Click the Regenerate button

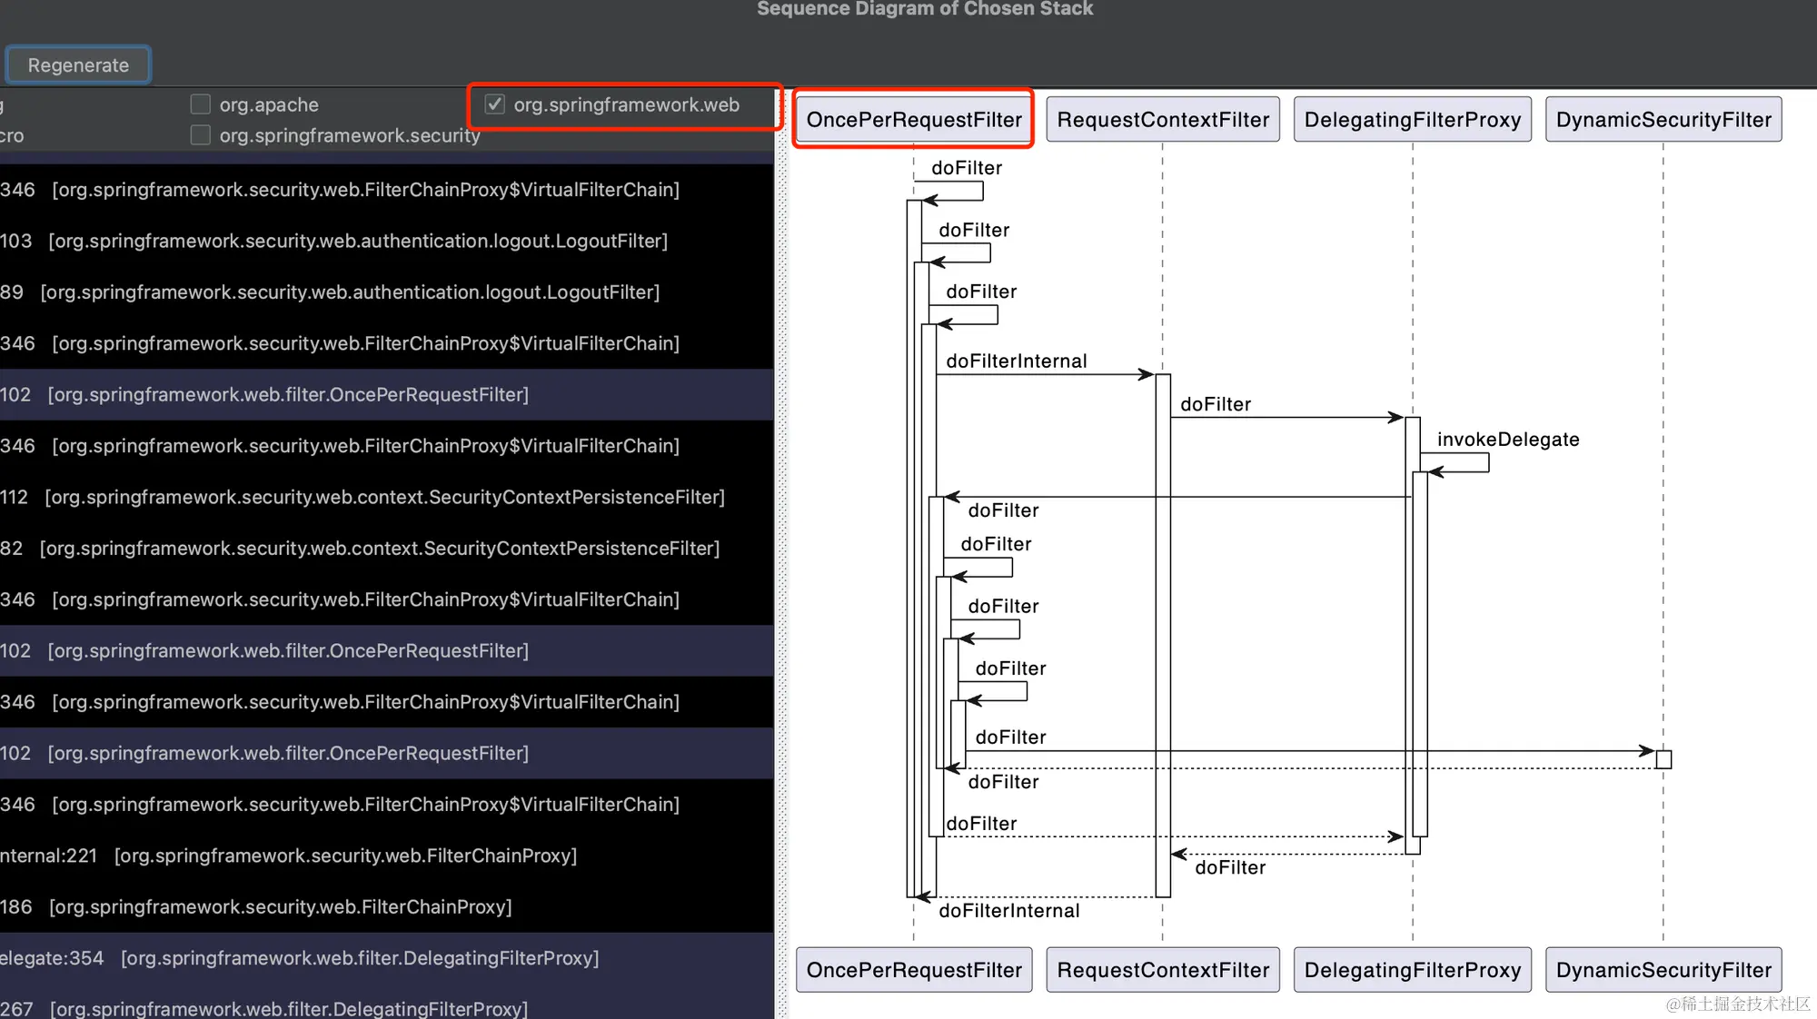[78, 65]
